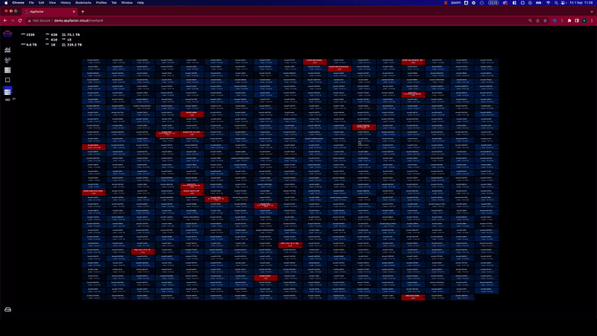Open Chrome's three-dot menu
597x336 pixels.
tap(592, 21)
